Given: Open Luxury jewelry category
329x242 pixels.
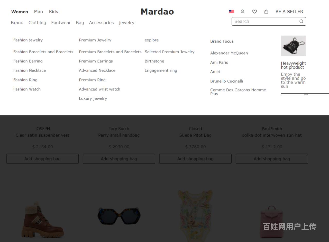Looking at the screenshot, I should click(x=93, y=98).
